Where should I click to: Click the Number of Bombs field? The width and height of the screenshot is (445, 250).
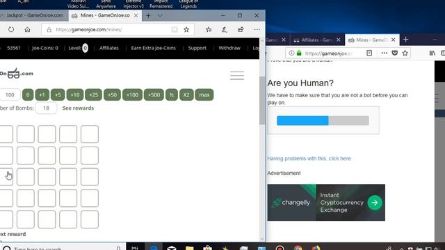[46, 108]
